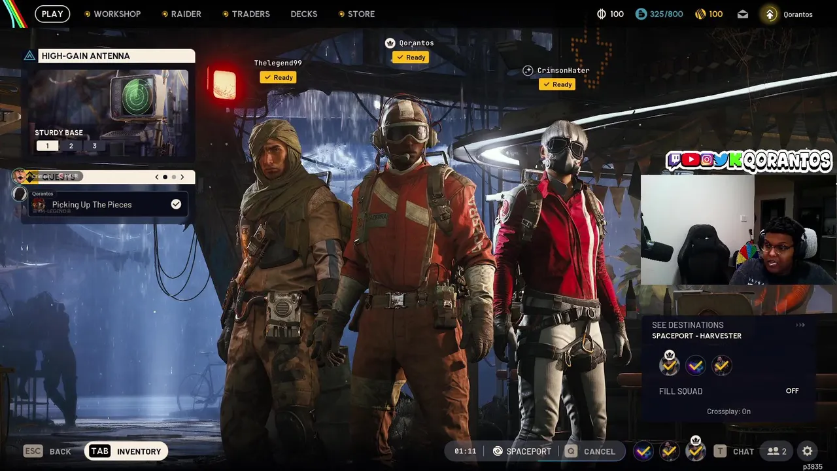This screenshot has height=471, width=837.
Task: Open the mail inbox envelope icon
Action: tap(743, 14)
